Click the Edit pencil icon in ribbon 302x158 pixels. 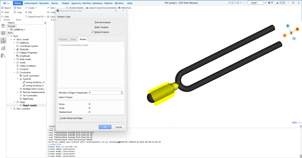pos(26,12)
